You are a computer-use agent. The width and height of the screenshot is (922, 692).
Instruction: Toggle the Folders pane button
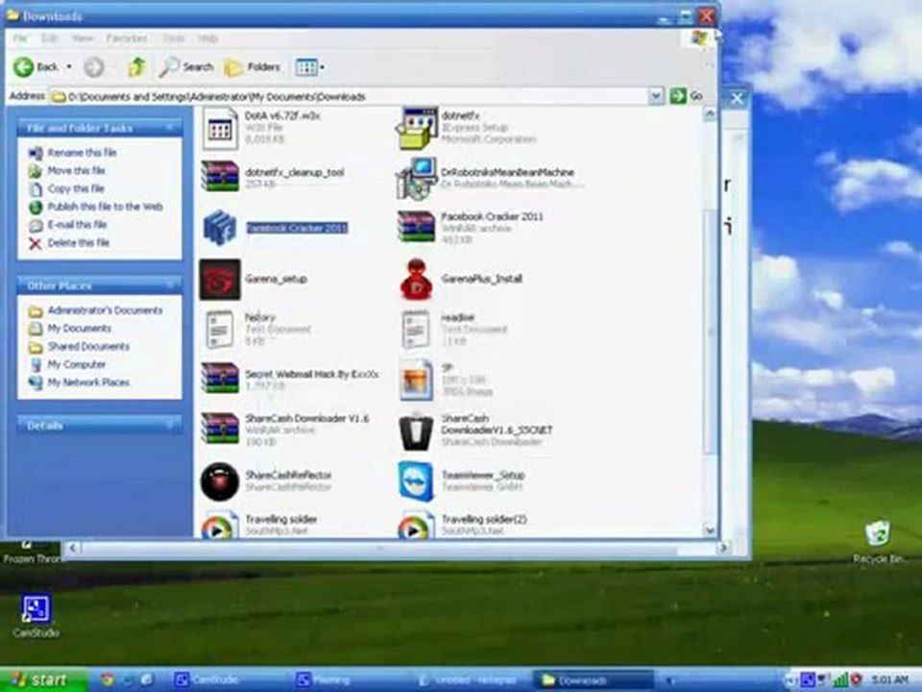click(x=253, y=67)
